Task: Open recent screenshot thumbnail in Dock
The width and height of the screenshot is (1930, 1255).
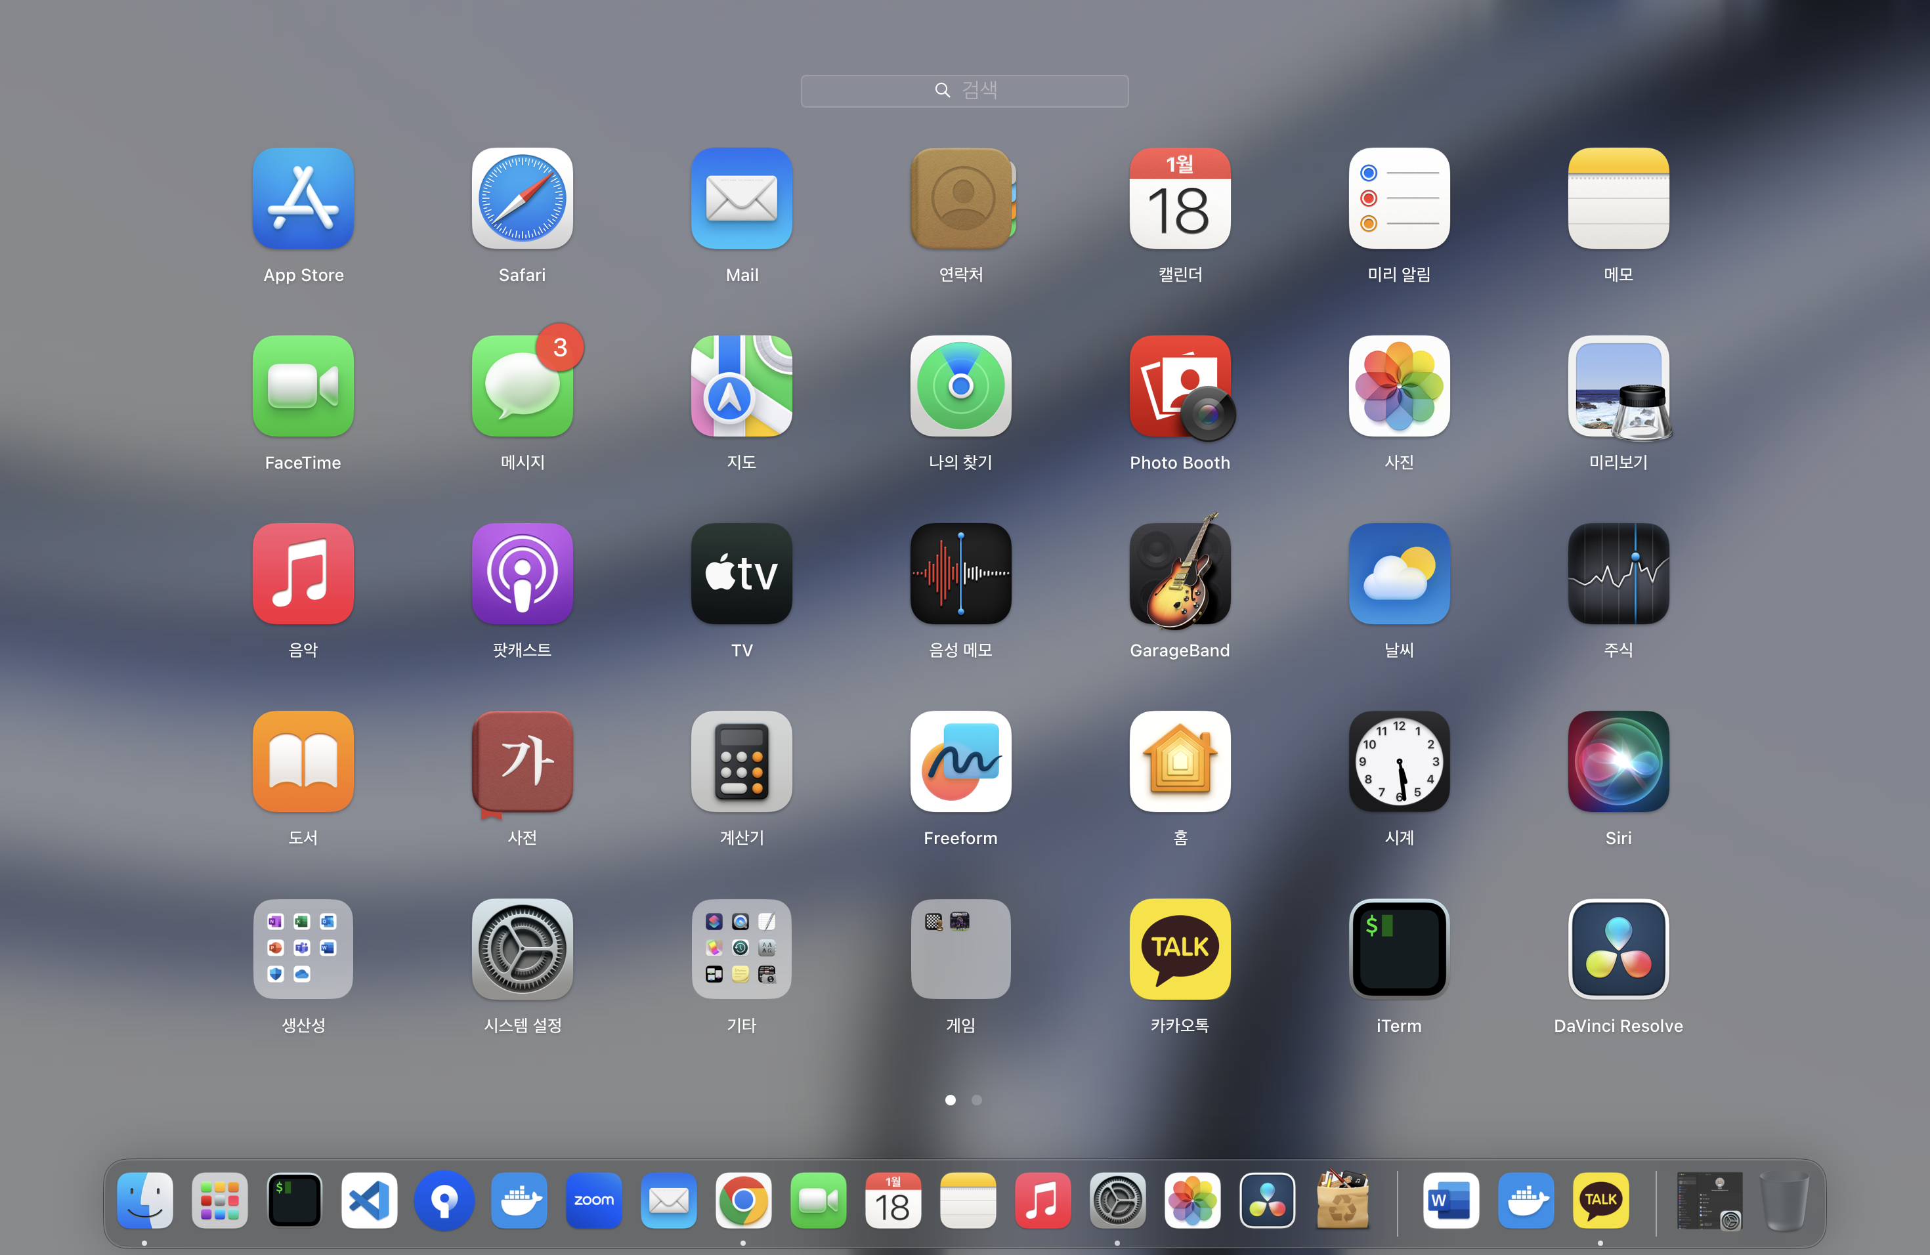Action: click(x=1709, y=1200)
